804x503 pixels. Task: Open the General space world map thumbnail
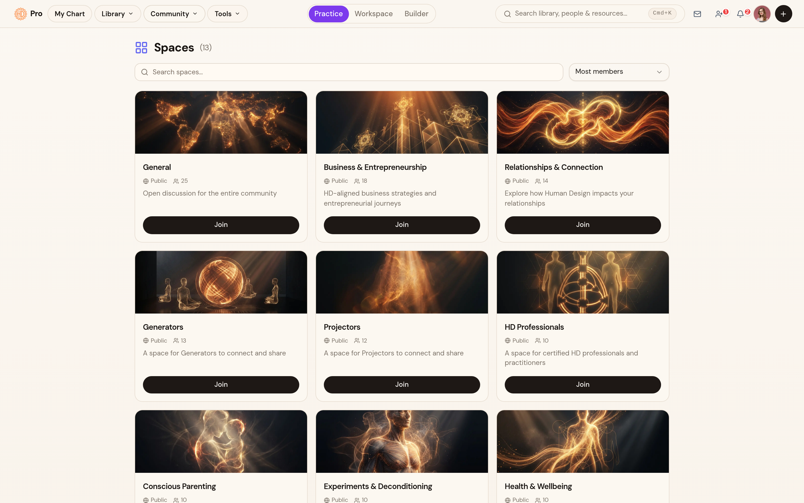(221, 122)
